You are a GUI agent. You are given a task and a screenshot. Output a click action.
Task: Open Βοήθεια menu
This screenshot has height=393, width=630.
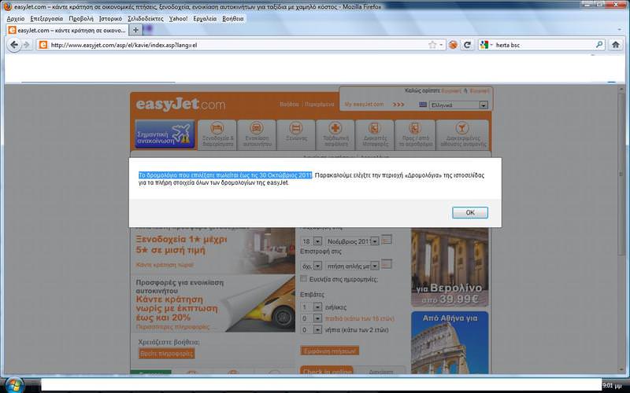[x=232, y=18]
